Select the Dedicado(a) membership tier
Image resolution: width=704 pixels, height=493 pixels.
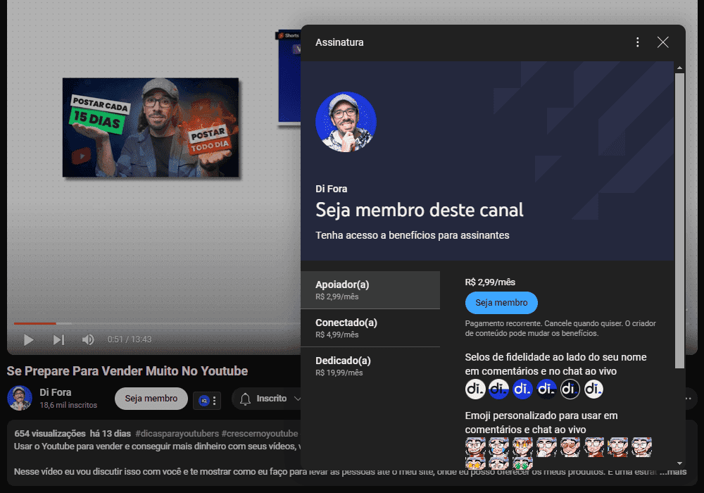pos(370,366)
